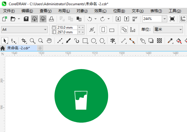Switch page to portrait orientation
The height and width of the screenshot is (132, 187).
[x=103, y=30]
